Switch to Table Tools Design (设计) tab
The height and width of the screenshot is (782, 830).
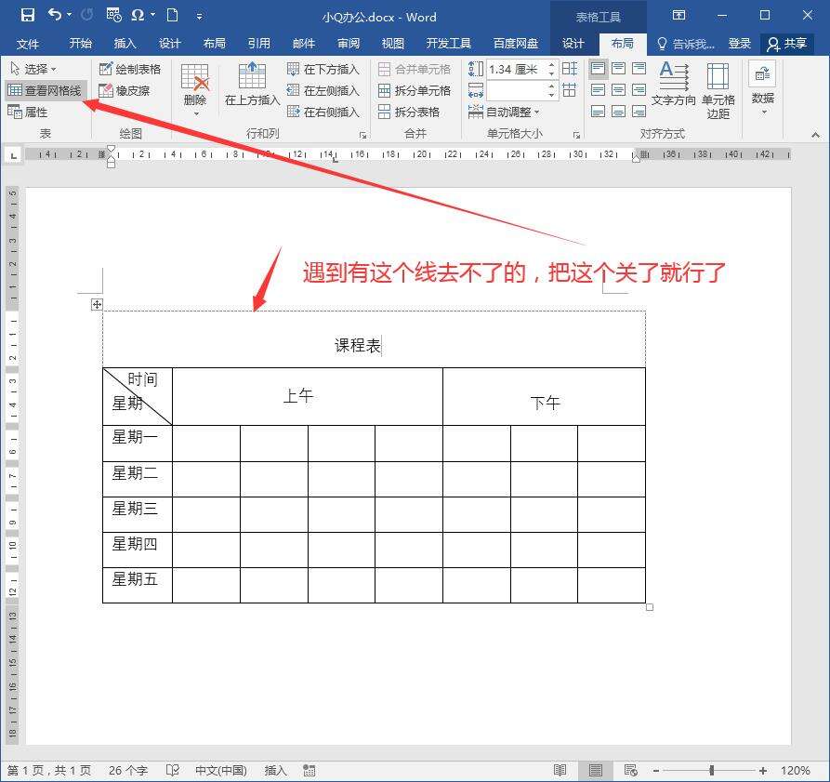tap(573, 44)
